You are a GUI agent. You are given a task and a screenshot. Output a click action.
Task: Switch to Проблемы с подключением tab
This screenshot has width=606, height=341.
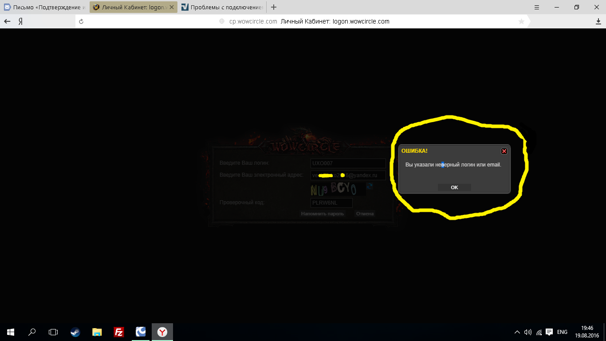point(222,7)
